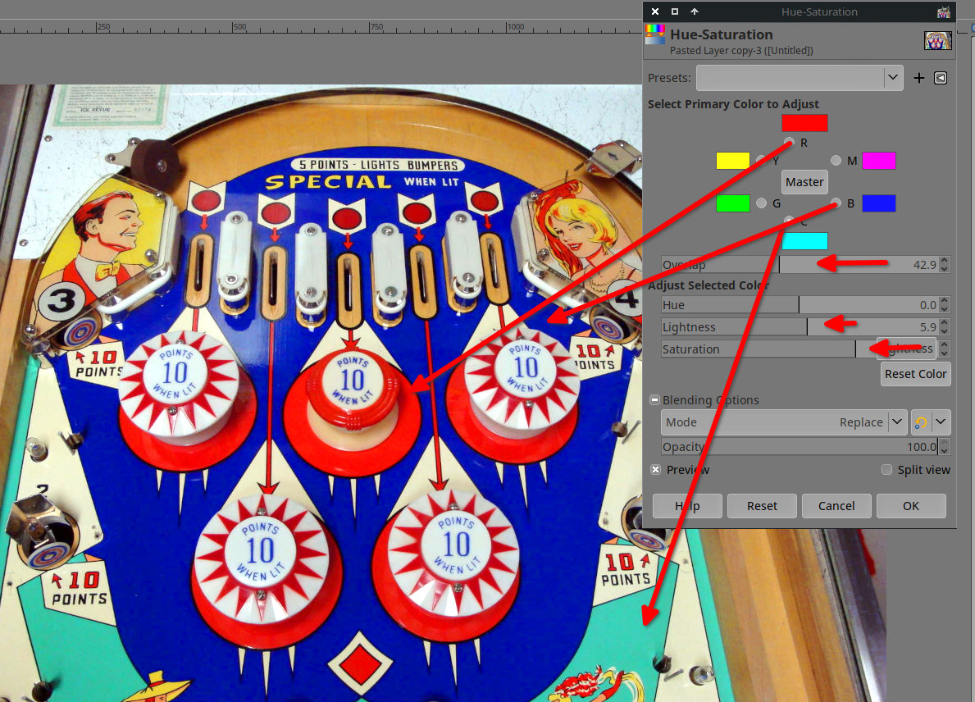Click the Lightness slider
Screen dimensions: 975x702
coord(800,327)
